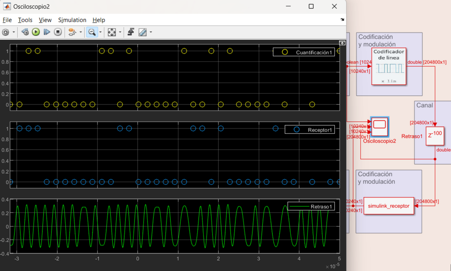
Task: Open the Tools menu
Action: (25, 20)
